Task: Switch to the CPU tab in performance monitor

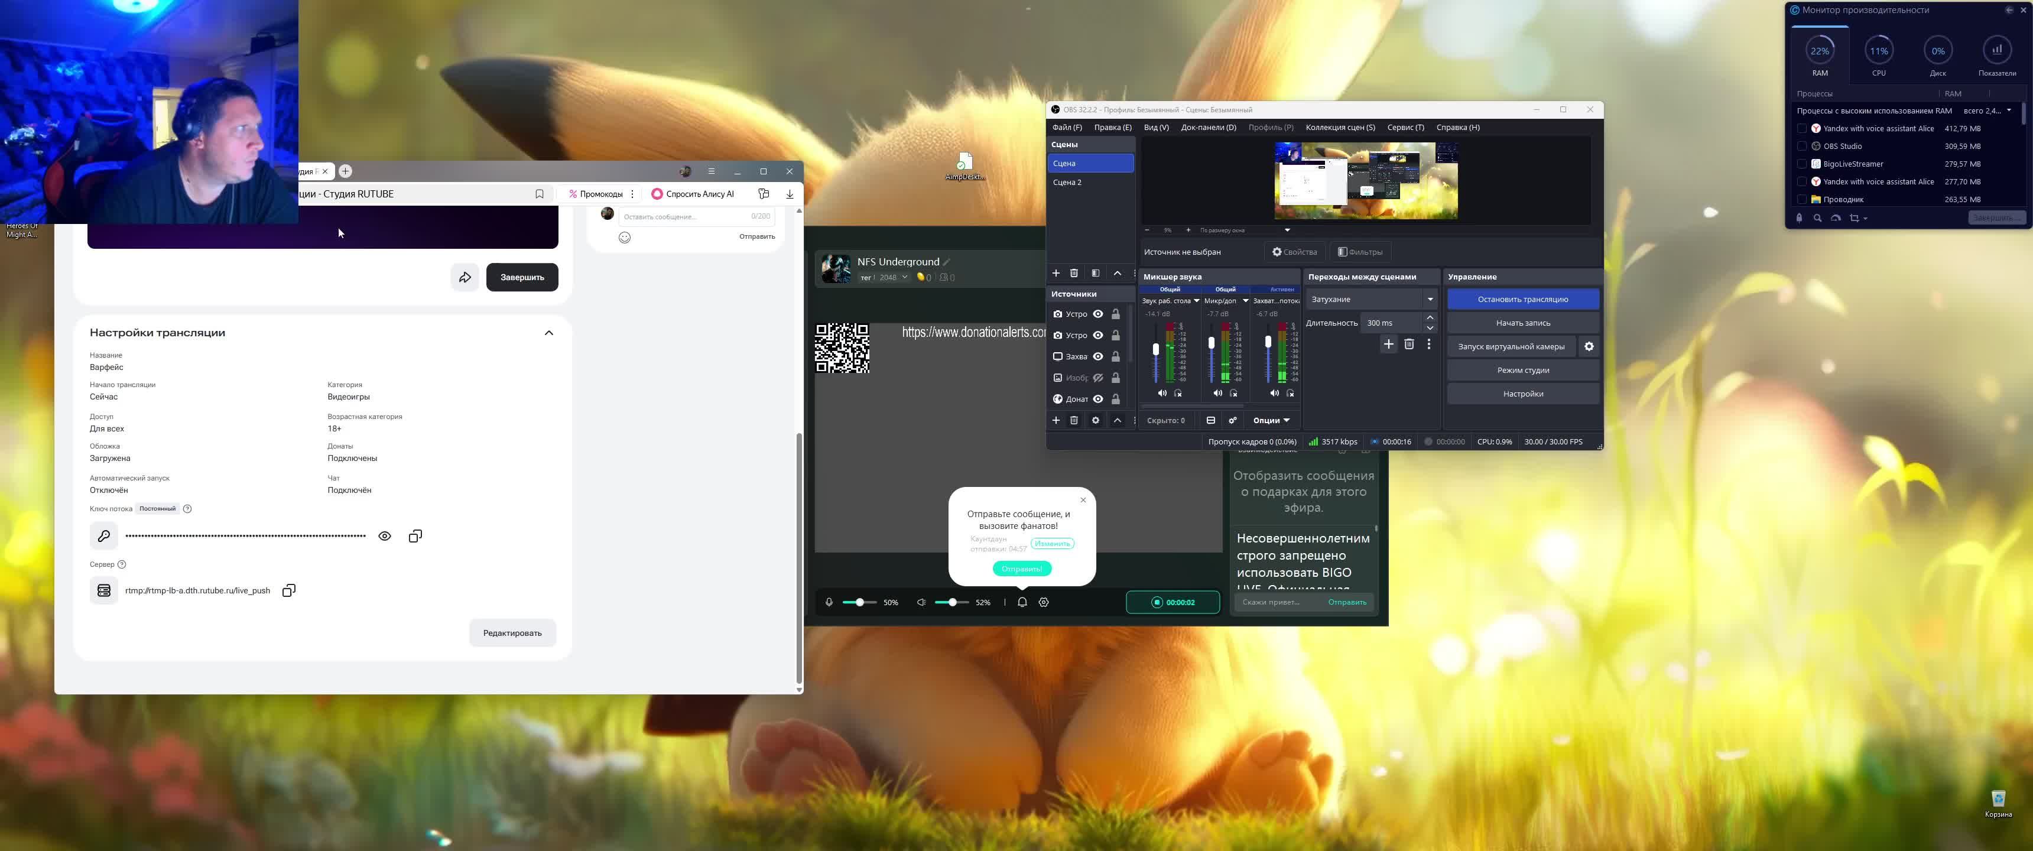Action: (1879, 56)
